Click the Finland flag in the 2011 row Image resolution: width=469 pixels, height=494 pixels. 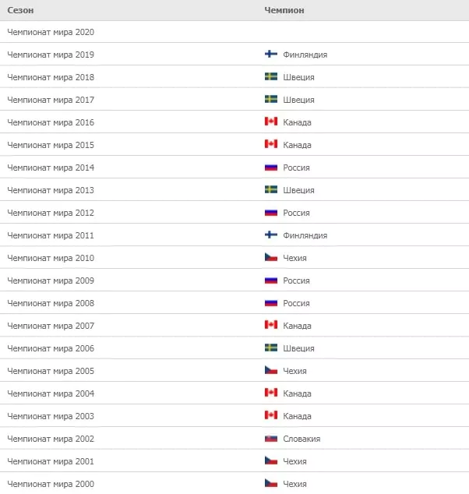[x=271, y=235]
